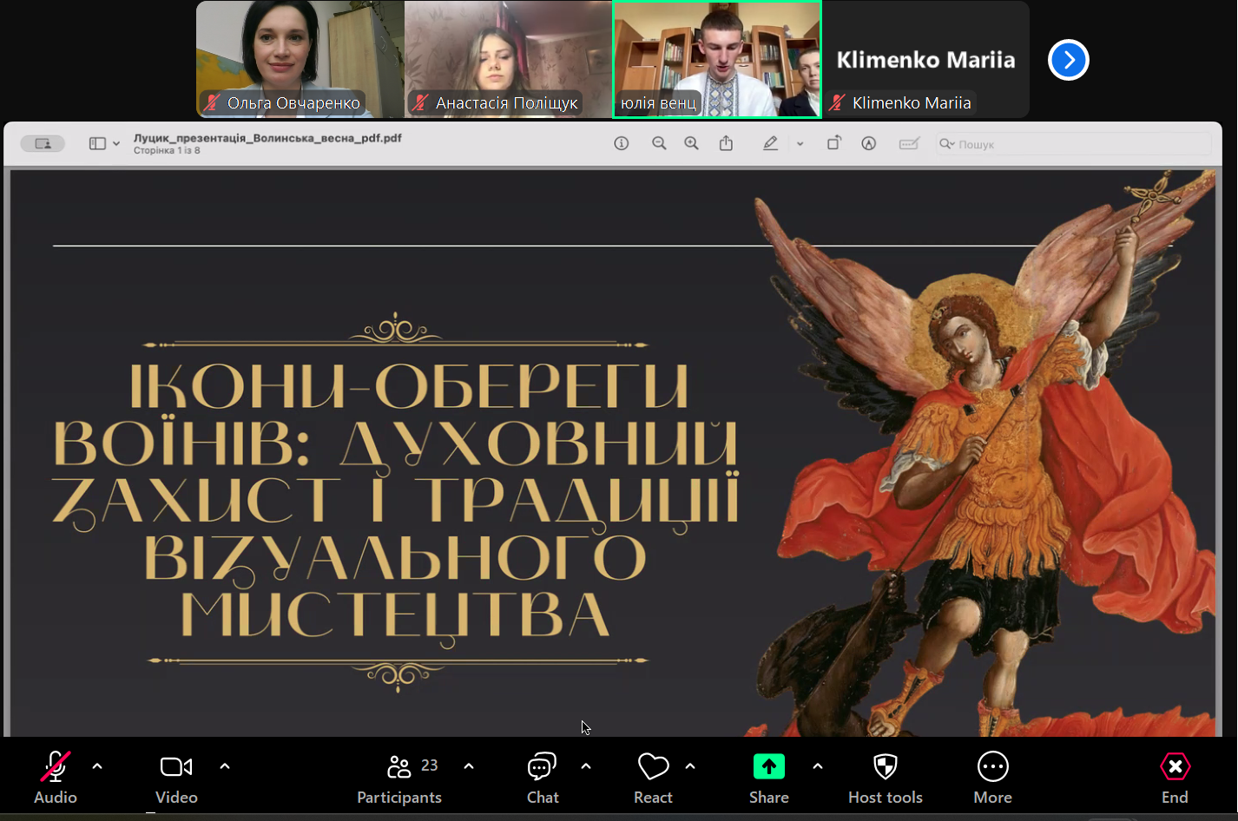Expand video options arrow next to Video
Viewport: 1238px width, 821px height.
(225, 766)
